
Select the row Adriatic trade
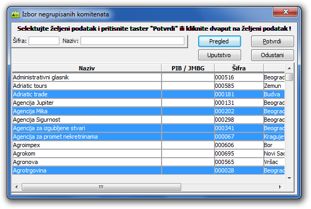coord(148,94)
